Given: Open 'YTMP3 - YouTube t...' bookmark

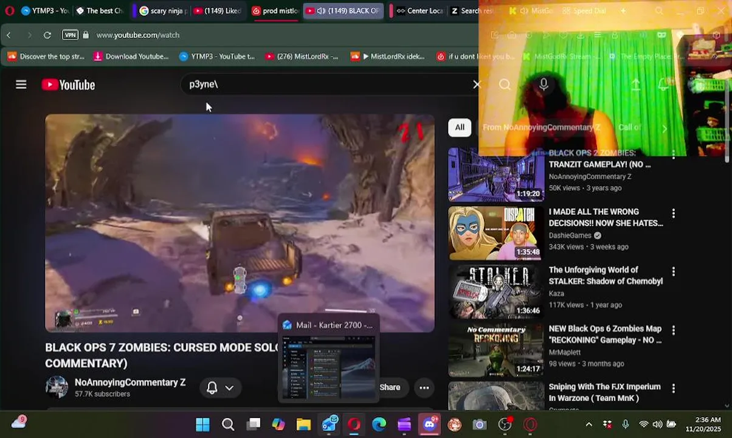Looking at the screenshot, I should [x=217, y=57].
